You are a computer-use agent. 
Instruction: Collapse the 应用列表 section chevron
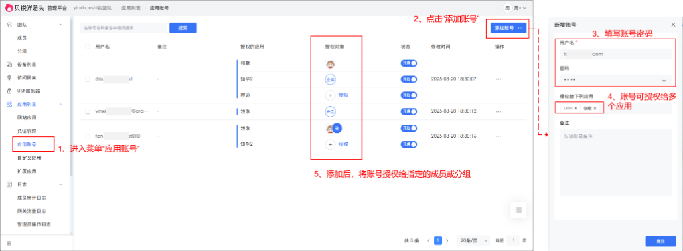point(60,105)
